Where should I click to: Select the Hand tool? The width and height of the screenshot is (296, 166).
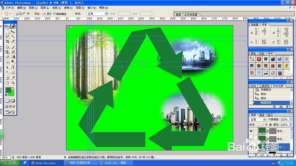[x=7, y=82]
